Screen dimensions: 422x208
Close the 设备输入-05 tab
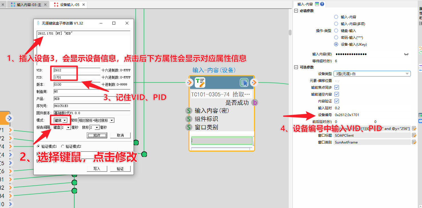[84, 5]
